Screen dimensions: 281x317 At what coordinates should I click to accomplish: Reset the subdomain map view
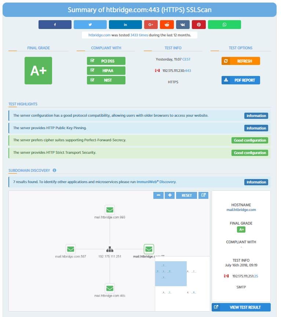(x=186, y=195)
